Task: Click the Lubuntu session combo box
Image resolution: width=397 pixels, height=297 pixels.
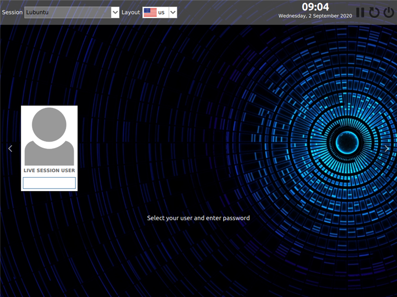Action: tap(71, 12)
